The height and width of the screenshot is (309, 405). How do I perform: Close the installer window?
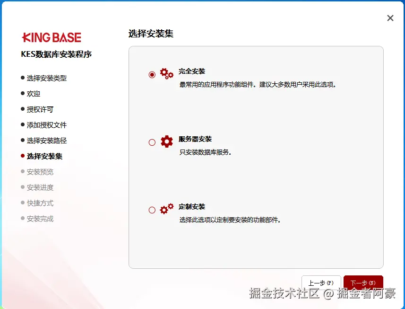[390, 18]
